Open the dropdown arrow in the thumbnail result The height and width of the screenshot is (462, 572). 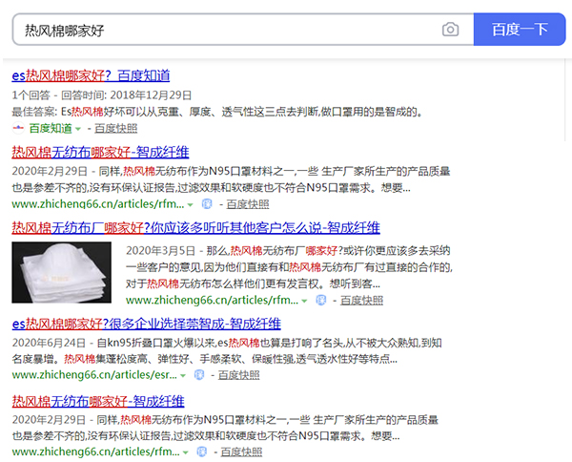(305, 300)
